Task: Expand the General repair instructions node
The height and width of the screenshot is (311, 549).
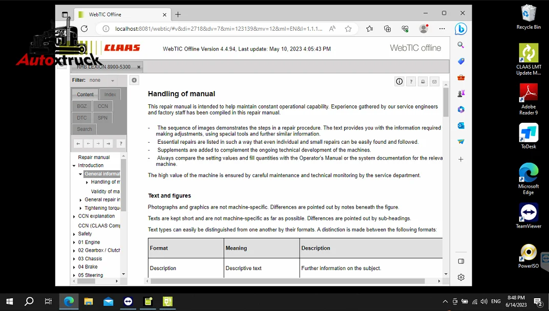Action: 80,200
